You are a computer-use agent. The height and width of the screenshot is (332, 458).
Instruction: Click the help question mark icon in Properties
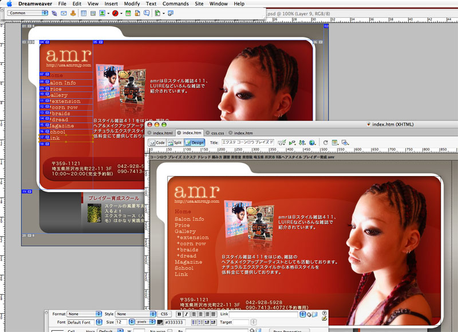tap(324, 313)
